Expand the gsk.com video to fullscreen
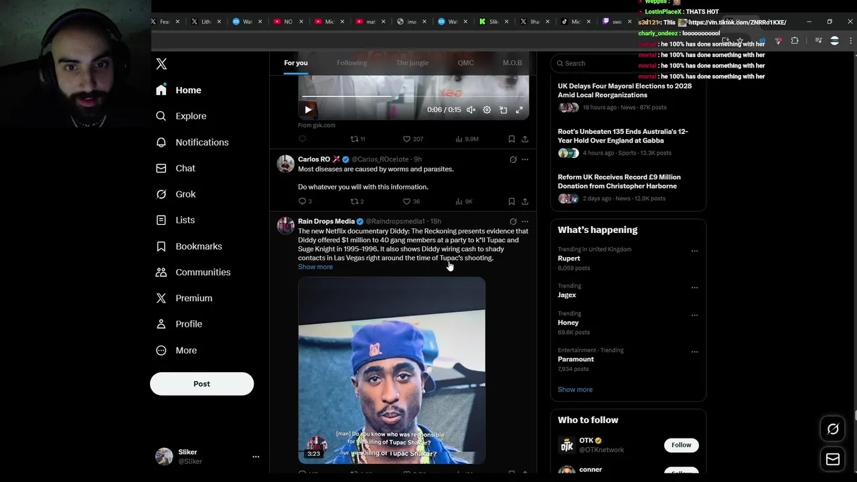 (x=519, y=110)
